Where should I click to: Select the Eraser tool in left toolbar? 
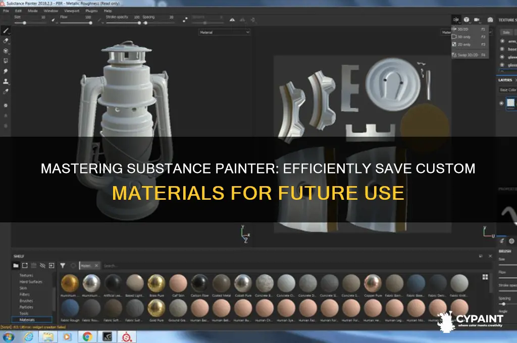(x=6, y=41)
